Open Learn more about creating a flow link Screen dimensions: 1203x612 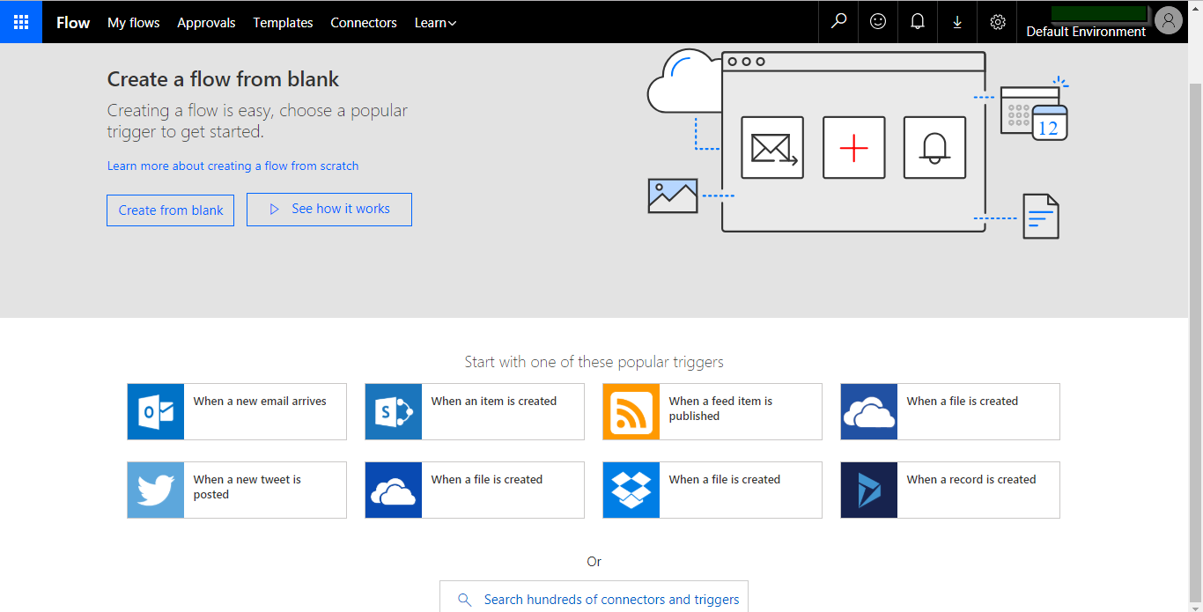[x=232, y=166]
